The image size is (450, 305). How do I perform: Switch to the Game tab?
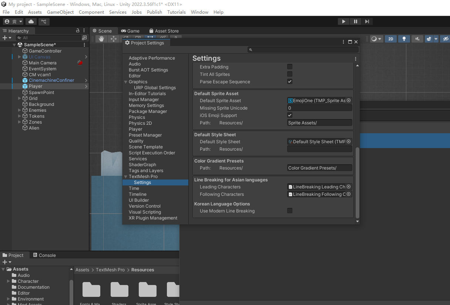click(130, 31)
